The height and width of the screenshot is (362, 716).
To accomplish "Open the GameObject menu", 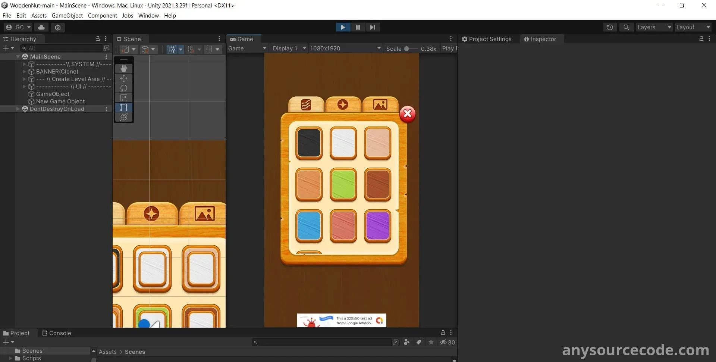I will click(67, 16).
